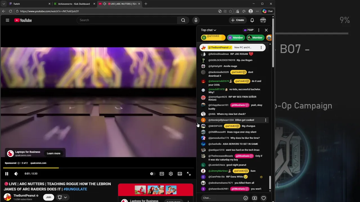Enter full screen video mode

click(189, 174)
